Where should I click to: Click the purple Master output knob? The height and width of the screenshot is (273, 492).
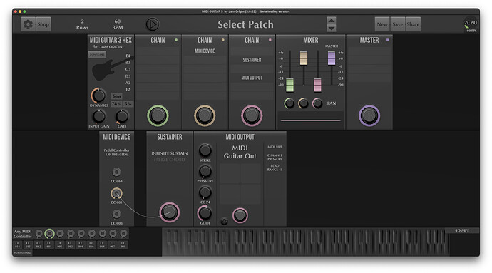pos(369,115)
